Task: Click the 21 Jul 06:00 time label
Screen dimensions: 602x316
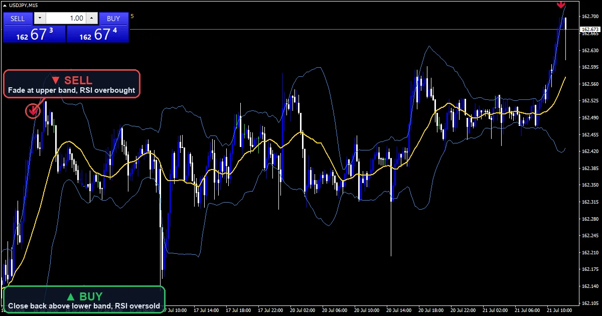Action: [x=528, y=310]
